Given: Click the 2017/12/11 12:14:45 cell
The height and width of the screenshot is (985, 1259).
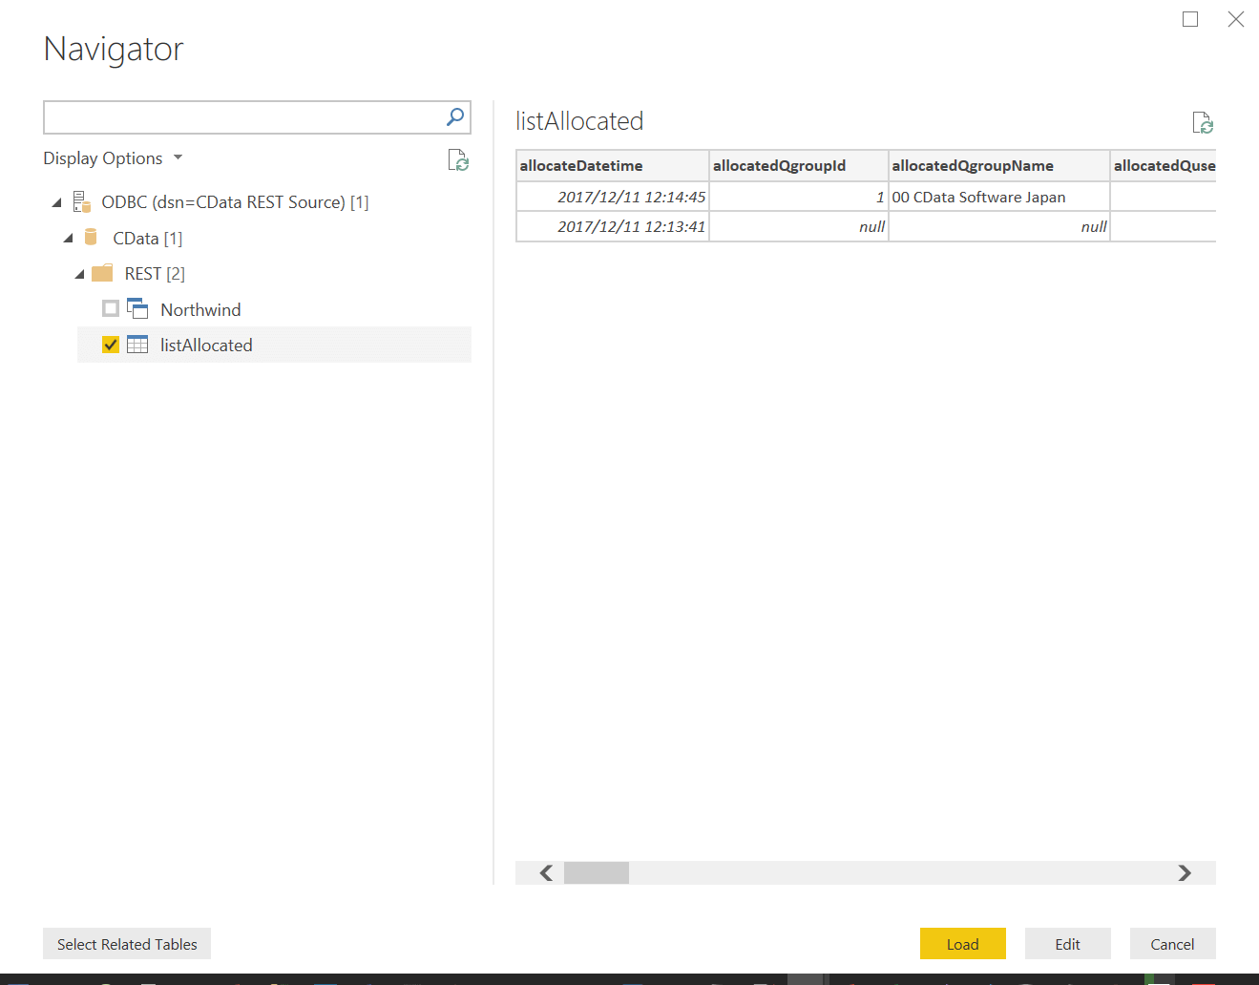Looking at the screenshot, I should click(613, 197).
